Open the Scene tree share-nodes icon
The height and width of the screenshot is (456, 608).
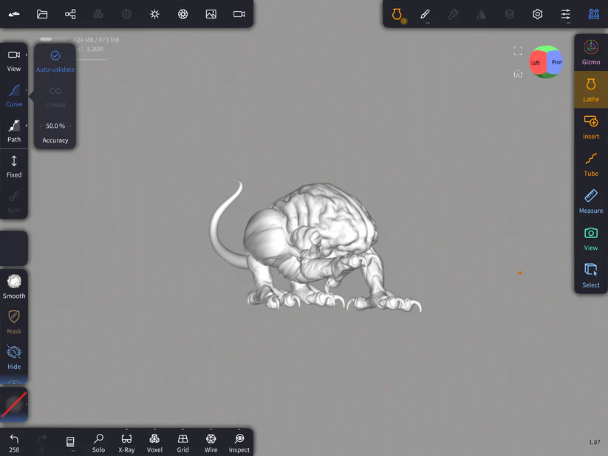click(x=70, y=14)
